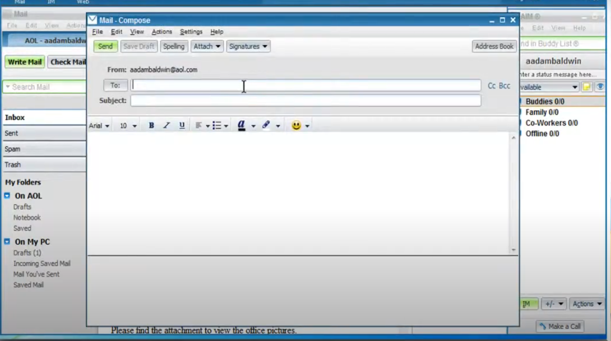Image resolution: width=611 pixels, height=341 pixels.
Task: Insert a smiley emoticon
Action: click(x=296, y=125)
